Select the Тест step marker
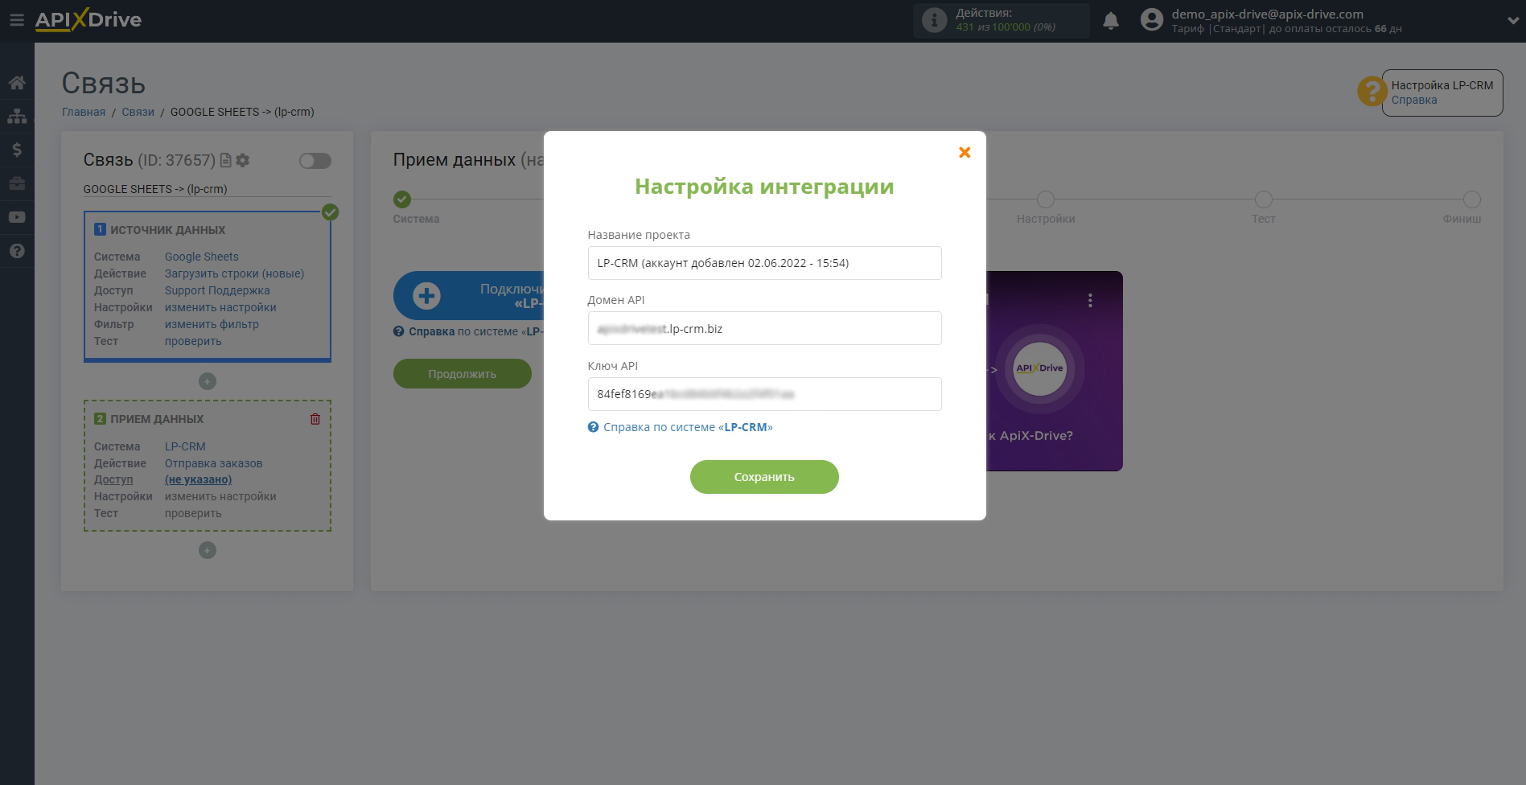 1264,199
